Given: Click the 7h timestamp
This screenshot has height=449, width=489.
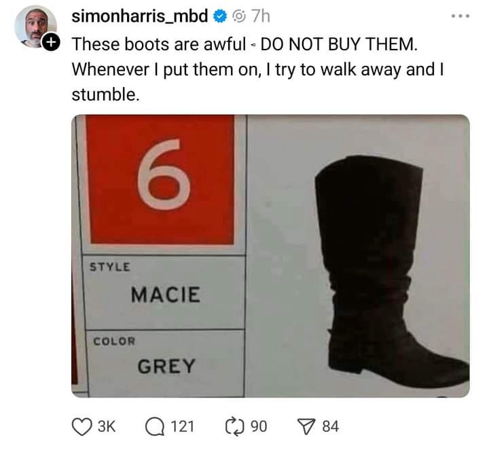Looking at the screenshot, I should point(261,16).
